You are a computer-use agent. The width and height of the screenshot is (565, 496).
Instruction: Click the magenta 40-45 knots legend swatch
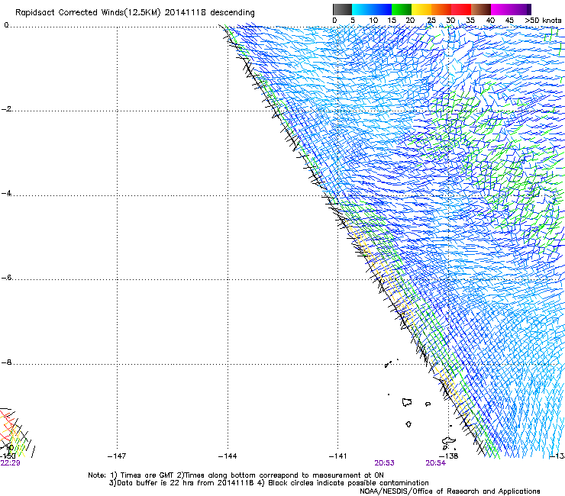pyautogui.click(x=501, y=9)
